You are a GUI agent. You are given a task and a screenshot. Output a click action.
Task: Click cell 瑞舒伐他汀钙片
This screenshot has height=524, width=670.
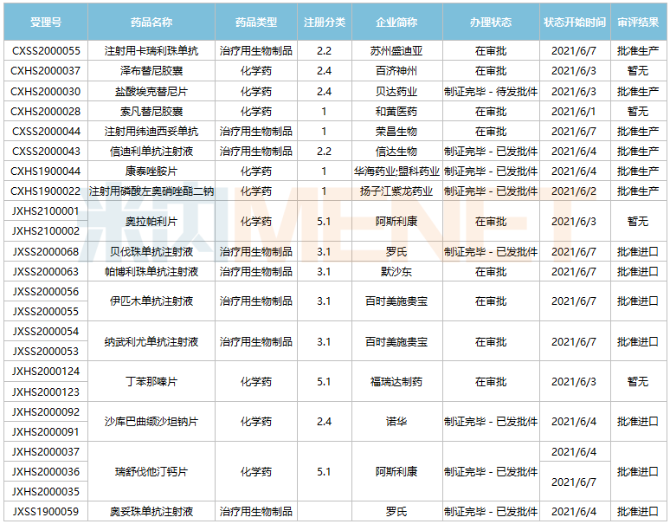(151, 472)
